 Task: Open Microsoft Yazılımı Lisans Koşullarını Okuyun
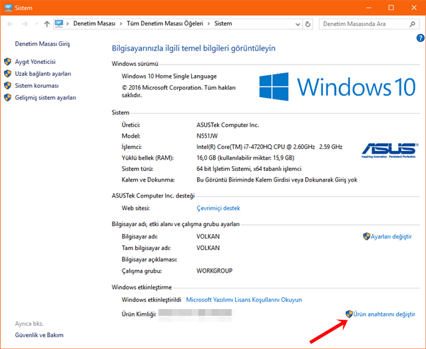click(244, 300)
